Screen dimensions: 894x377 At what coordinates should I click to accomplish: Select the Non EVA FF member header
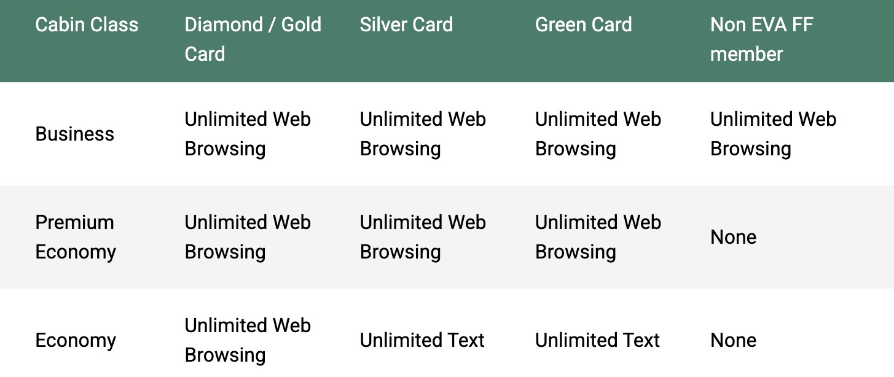[x=762, y=39]
